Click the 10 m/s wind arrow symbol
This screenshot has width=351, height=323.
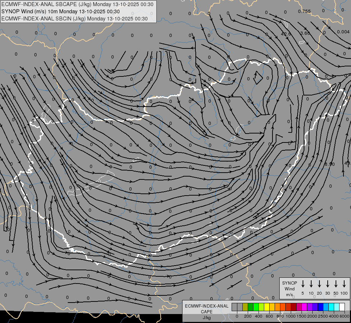click(x=311, y=284)
